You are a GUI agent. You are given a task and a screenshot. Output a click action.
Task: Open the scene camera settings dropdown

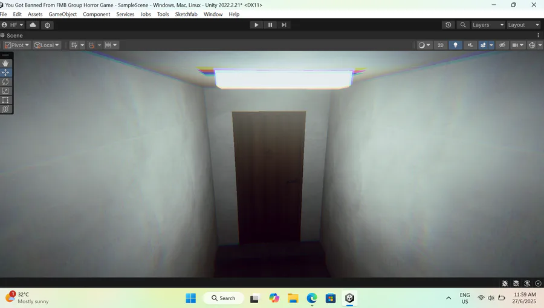click(x=517, y=45)
